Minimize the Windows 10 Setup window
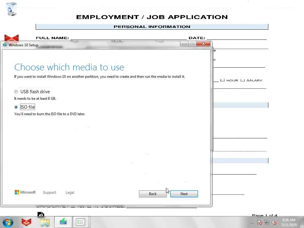The width and height of the screenshot is (304, 228). click(184, 44)
